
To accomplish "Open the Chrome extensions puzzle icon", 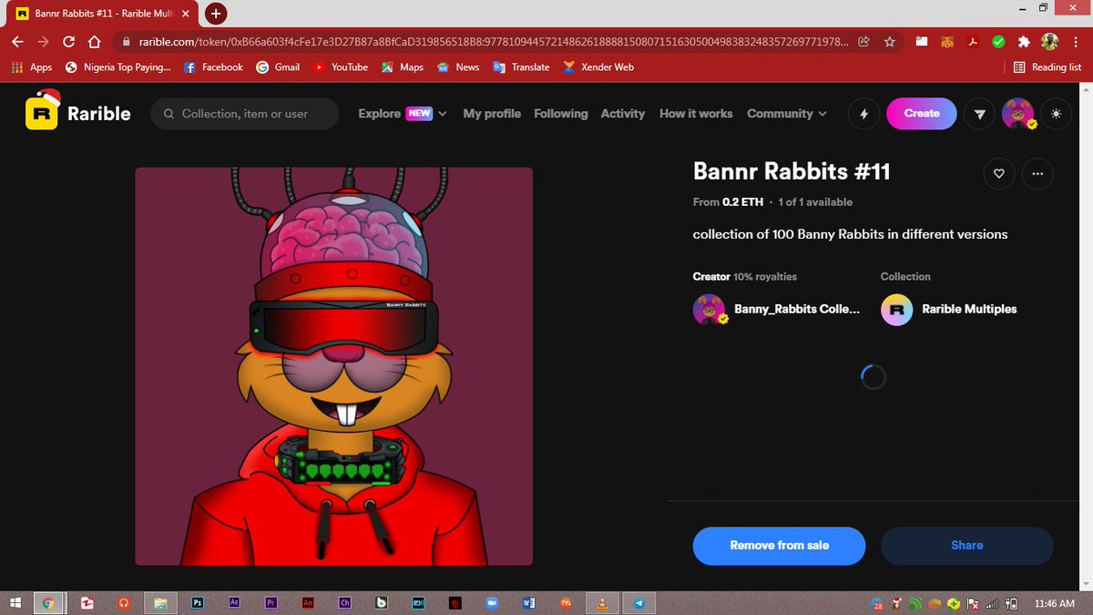I will tap(1024, 42).
